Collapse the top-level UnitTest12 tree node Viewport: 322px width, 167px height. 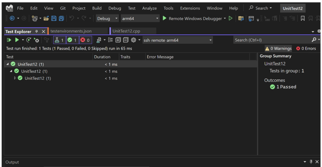click(7, 64)
